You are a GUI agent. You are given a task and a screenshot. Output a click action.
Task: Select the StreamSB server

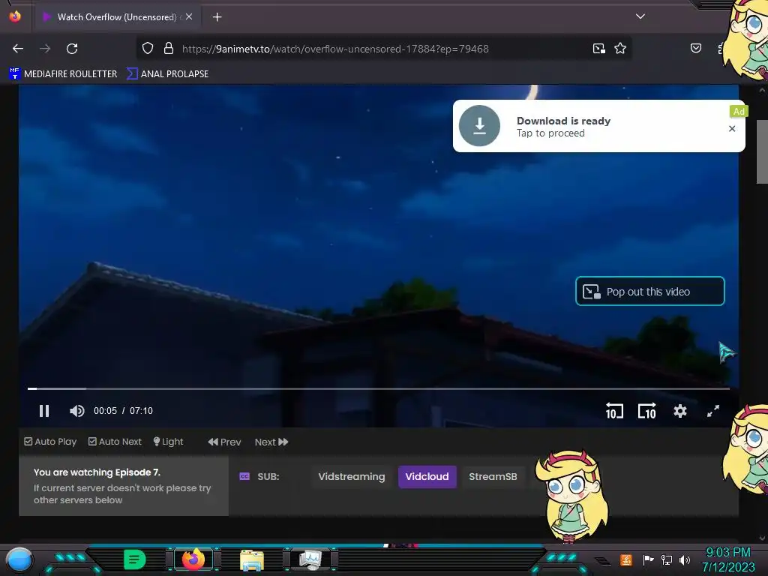point(493,476)
